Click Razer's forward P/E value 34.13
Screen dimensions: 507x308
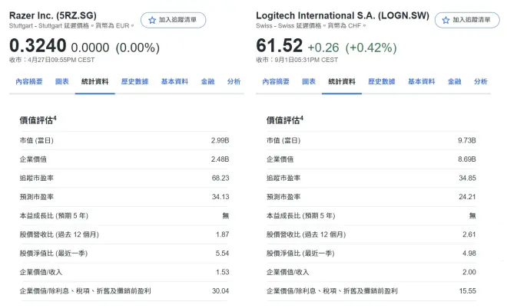coord(220,197)
